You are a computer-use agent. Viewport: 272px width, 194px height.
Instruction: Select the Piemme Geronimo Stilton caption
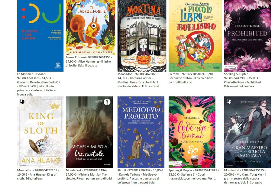coord(193,78)
